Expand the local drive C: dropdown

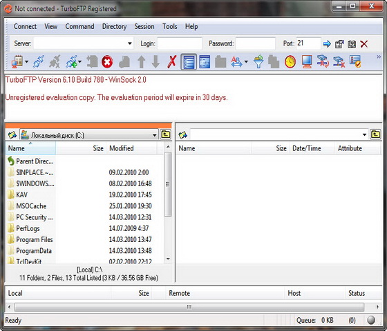coord(154,135)
